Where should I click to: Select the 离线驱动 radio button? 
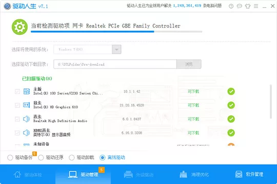[103, 157]
